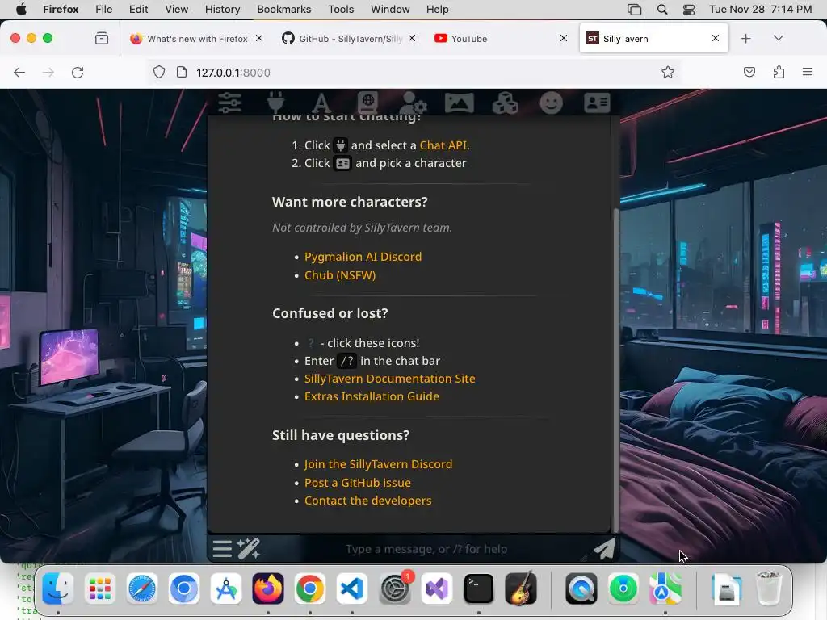Open the Bookmarks menu
The image size is (827, 620).
coord(283,10)
